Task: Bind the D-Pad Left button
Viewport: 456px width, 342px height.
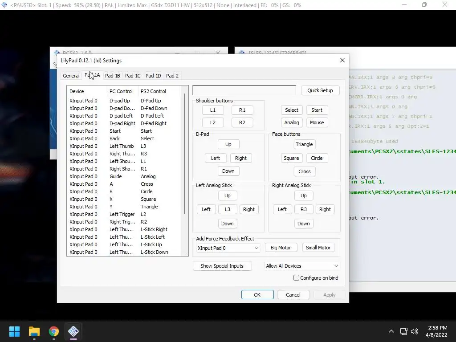Action: tap(216, 158)
